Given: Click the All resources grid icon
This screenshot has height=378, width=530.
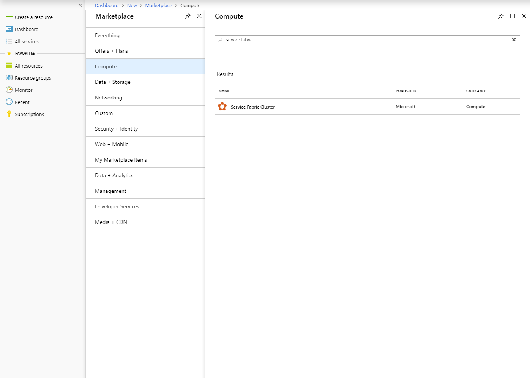Looking at the screenshot, I should 9,65.
